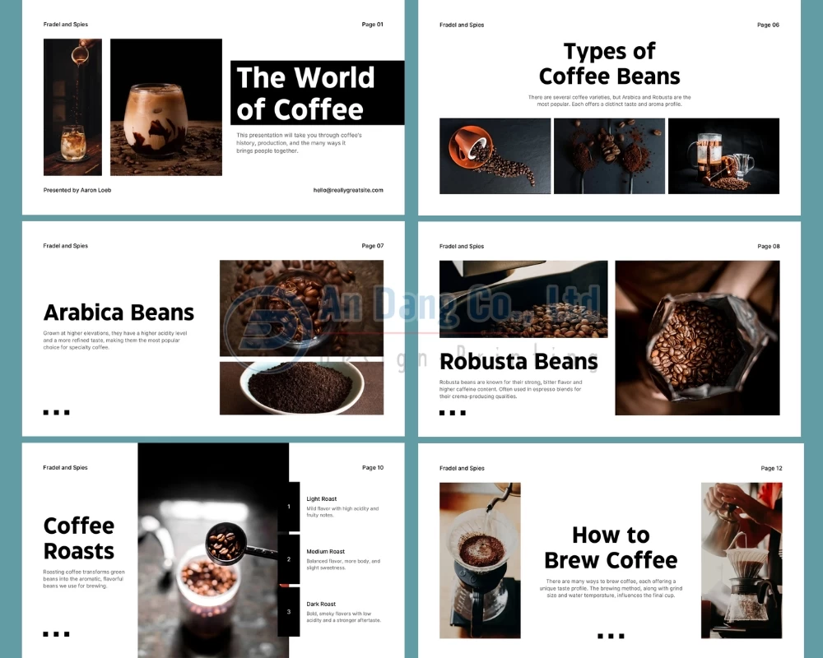Click the "Page 12" label
823x658 pixels.
(771, 468)
